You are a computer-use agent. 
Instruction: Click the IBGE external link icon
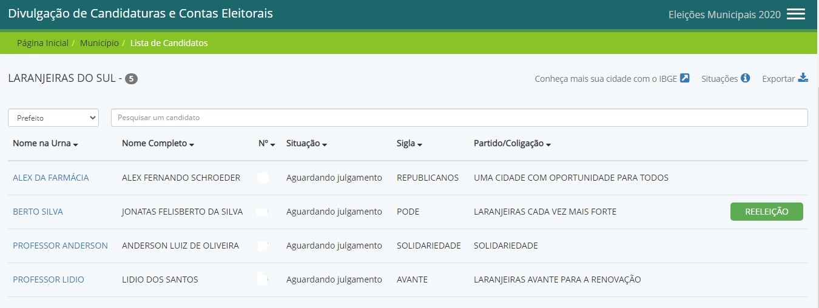(685, 78)
